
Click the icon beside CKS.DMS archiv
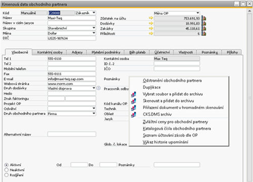pyautogui.click(x=134, y=114)
